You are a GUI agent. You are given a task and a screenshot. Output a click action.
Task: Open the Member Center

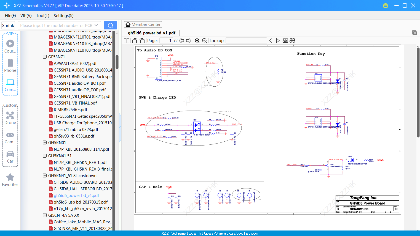143,24
